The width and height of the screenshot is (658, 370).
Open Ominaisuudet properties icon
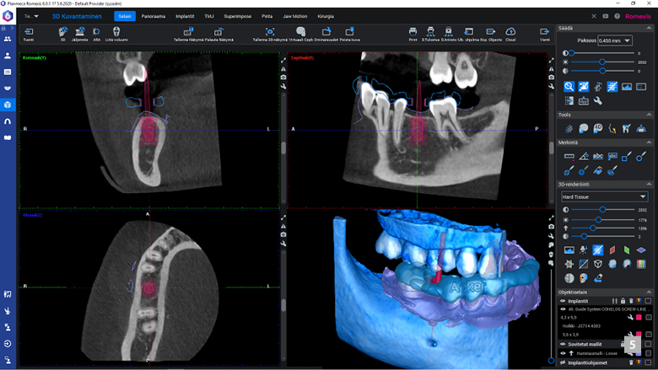(x=326, y=32)
